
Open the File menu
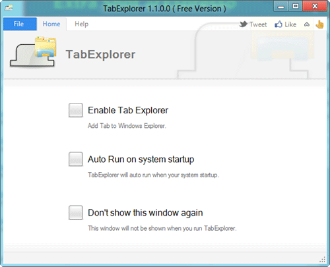pyautogui.click(x=20, y=24)
